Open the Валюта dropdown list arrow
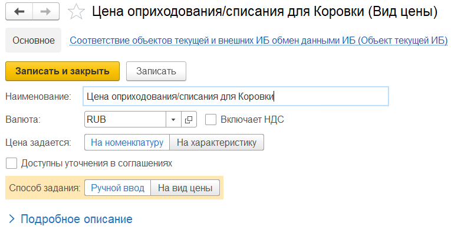The width and height of the screenshot is (451, 252). click(x=173, y=120)
